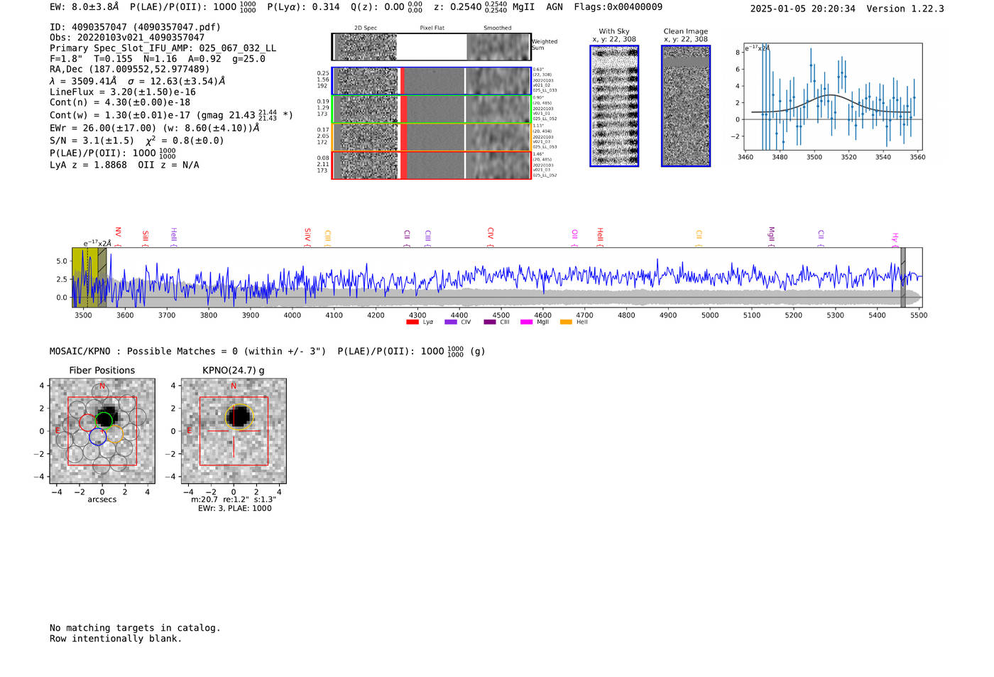
Task: Select the NV line marker above spectrum
Action: click(118, 237)
